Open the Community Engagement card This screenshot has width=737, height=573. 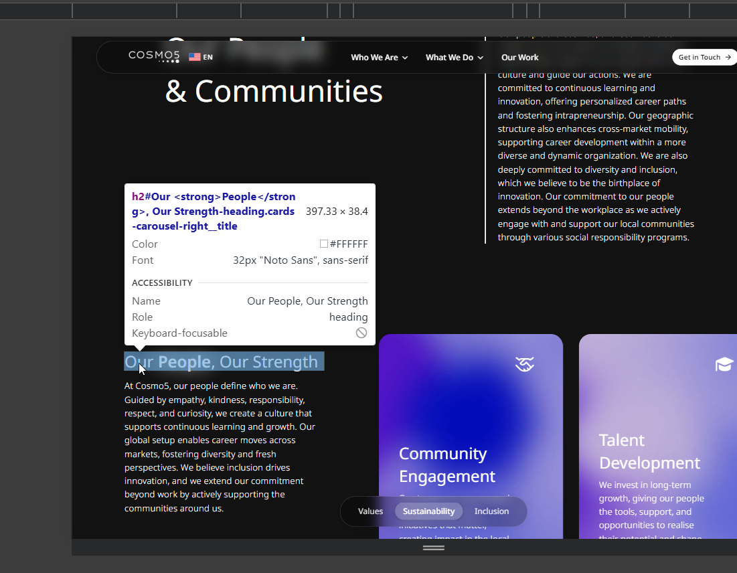(x=471, y=436)
